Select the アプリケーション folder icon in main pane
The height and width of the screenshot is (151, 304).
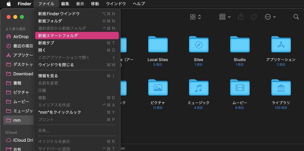pyautogui.click(x=281, y=45)
